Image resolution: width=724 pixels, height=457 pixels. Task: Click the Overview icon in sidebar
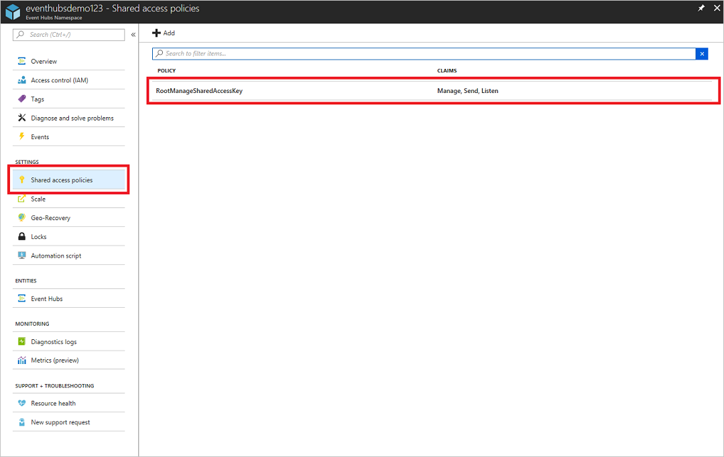click(21, 61)
